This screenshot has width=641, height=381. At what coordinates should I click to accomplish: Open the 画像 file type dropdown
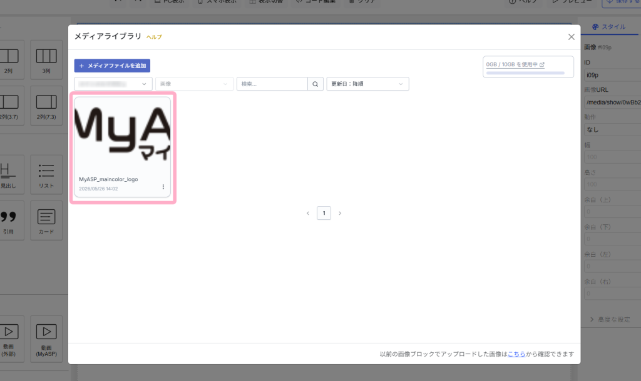click(194, 84)
